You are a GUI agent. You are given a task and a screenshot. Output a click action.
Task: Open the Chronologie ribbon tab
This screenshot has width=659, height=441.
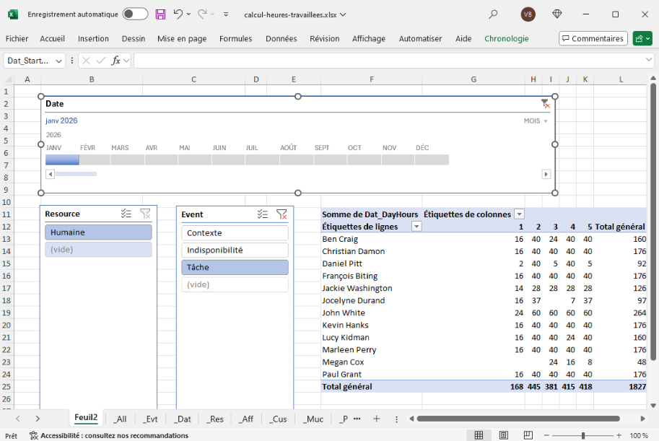[506, 38]
